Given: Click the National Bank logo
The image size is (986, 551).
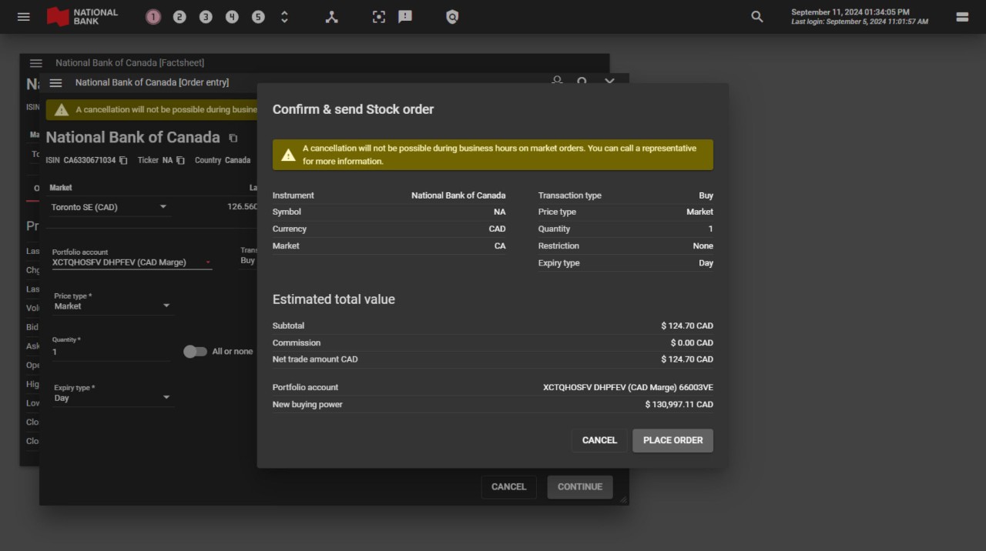Looking at the screenshot, I should coord(82,16).
